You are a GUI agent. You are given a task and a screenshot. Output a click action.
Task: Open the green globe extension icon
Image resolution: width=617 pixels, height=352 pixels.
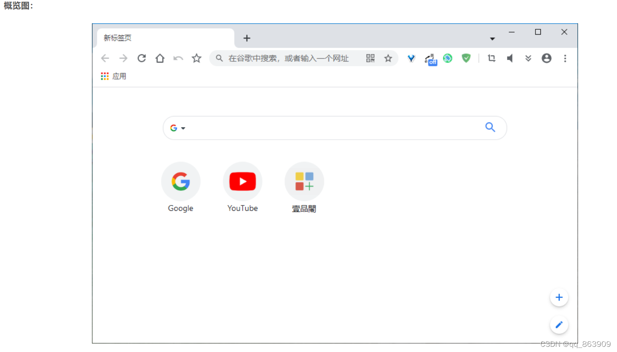point(448,58)
